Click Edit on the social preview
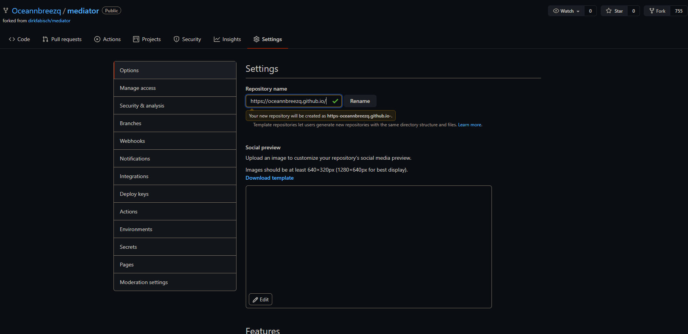The height and width of the screenshot is (334, 688). point(260,299)
